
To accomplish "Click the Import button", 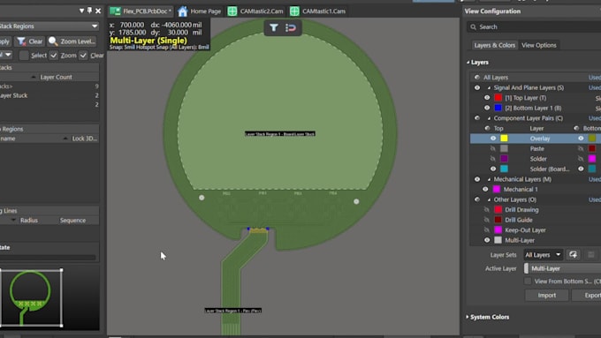I will (x=546, y=295).
